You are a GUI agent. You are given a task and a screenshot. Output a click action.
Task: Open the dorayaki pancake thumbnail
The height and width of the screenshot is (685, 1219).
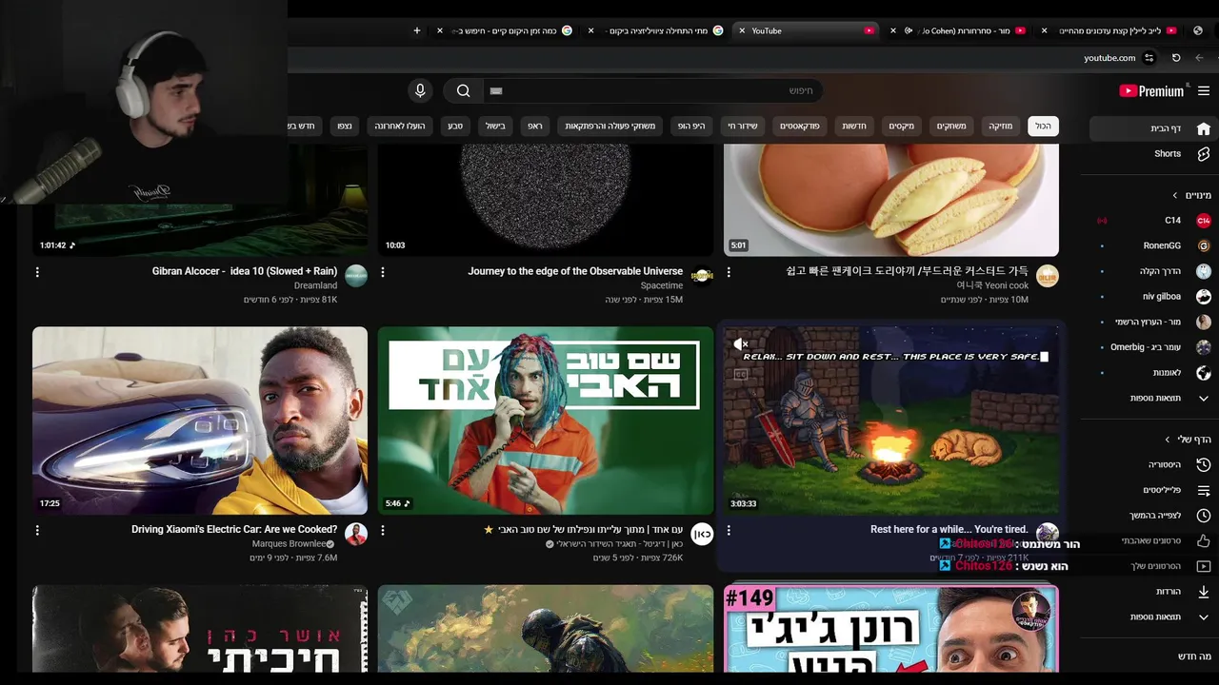(x=891, y=200)
